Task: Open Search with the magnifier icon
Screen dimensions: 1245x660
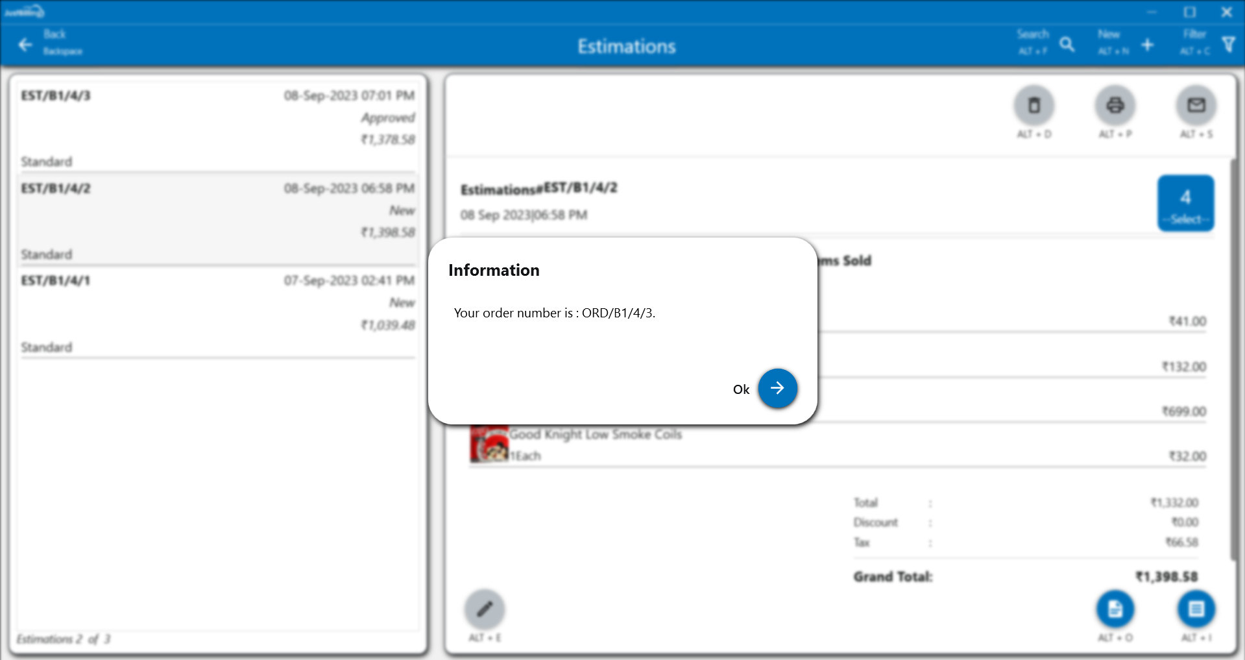Action: click(1067, 45)
